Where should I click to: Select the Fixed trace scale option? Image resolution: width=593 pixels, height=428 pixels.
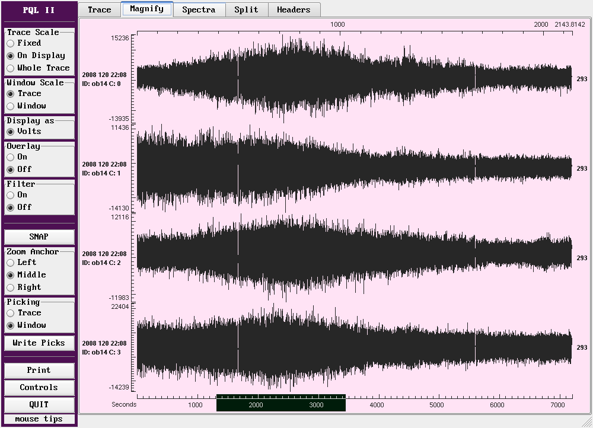pos(11,43)
